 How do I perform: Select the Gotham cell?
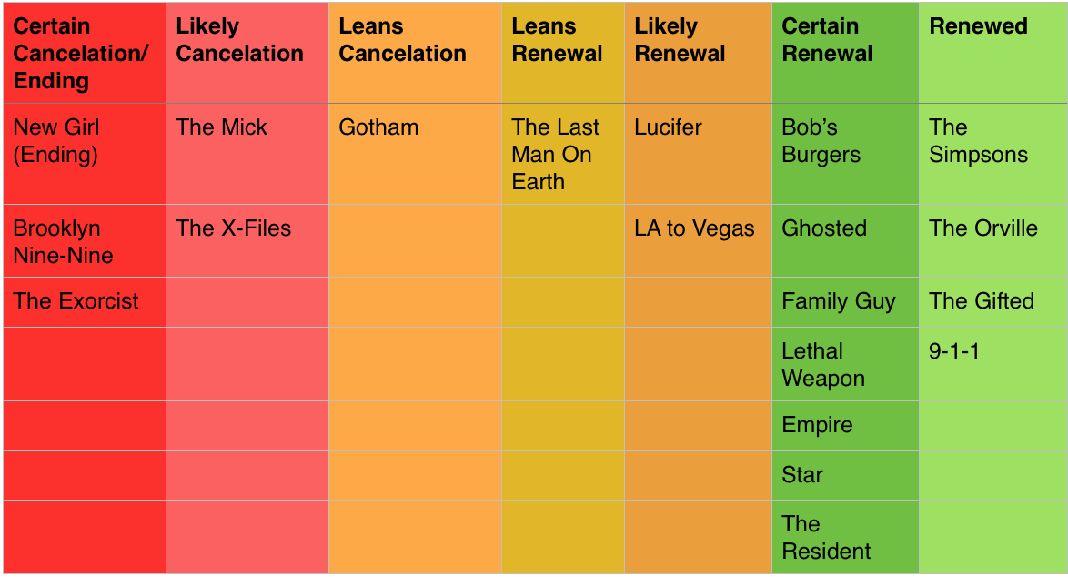pos(415,154)
